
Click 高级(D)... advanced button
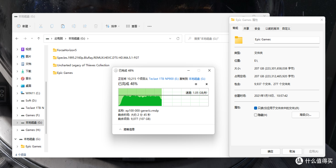306,115
